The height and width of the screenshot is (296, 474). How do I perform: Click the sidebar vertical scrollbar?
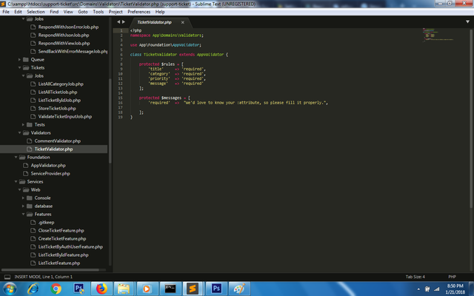(110, 121)
